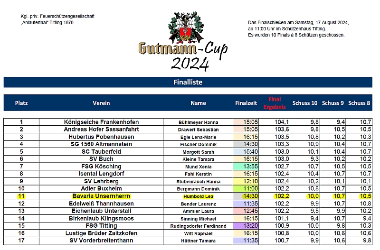Select the Schuss 8 column header
The height and width of the screenshot is (250, 380).
pos(359,103)
